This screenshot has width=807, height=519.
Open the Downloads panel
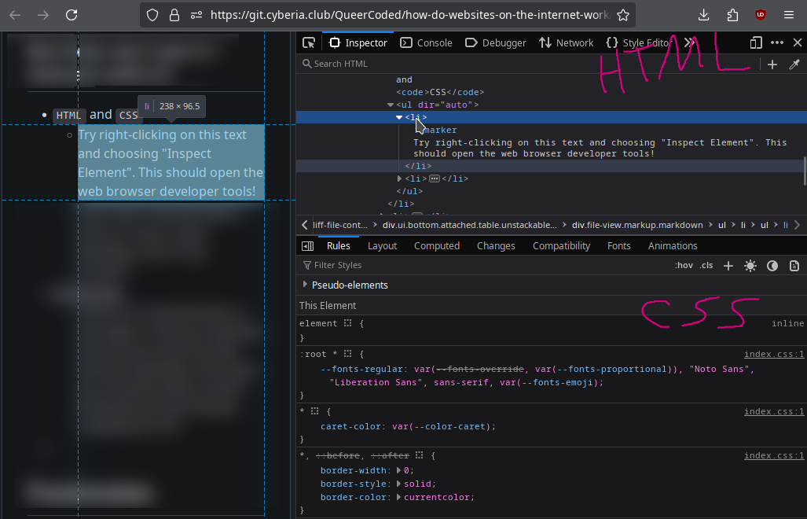[703, 15]
